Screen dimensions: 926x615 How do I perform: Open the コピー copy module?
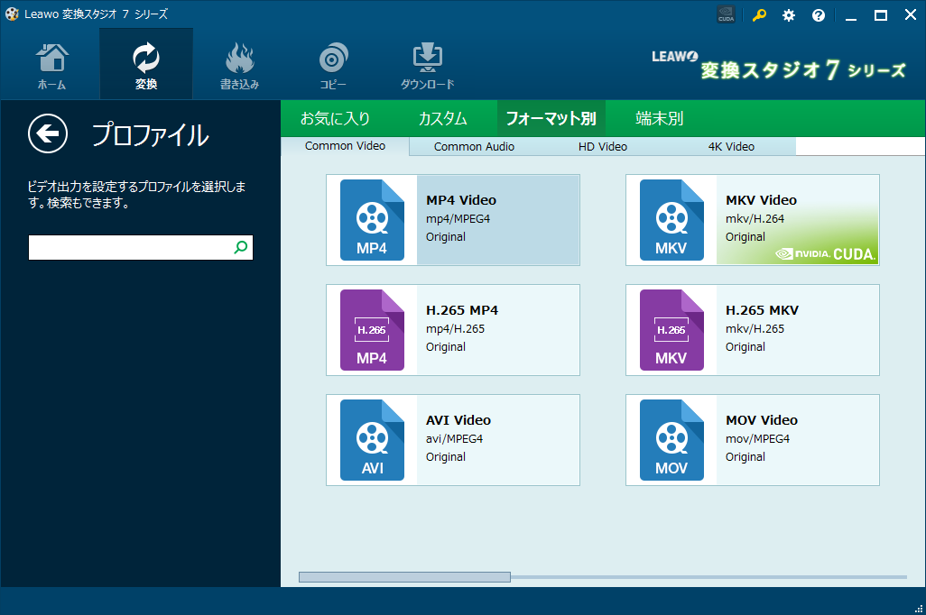[333, 65]
